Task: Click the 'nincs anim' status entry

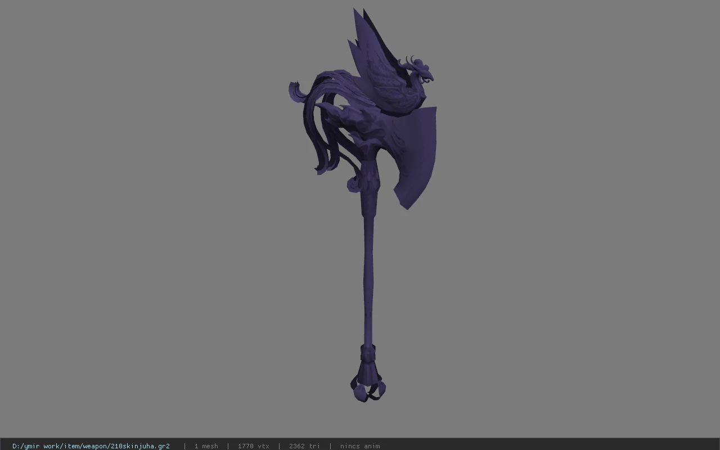Action: [360, 446]
